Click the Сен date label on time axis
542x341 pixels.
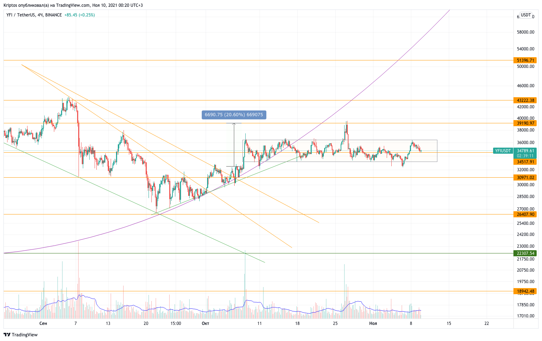pos(43,323)
